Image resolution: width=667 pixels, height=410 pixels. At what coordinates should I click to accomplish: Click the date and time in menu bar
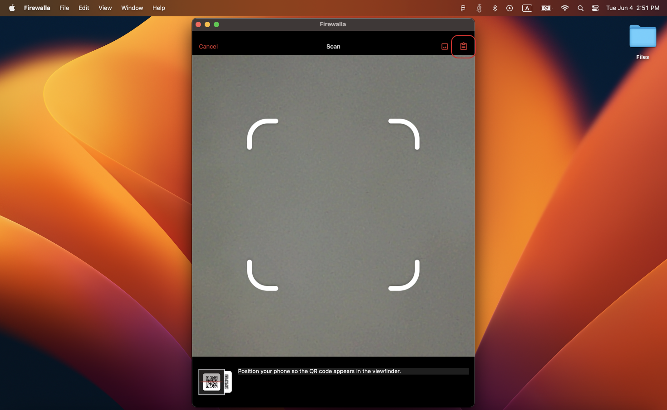coord(633,8)
